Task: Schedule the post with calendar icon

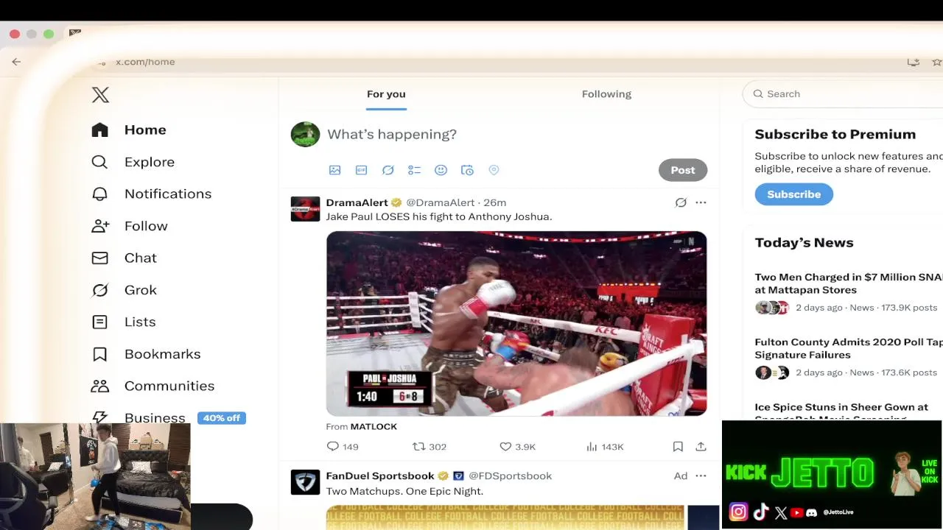Action: (467, 170)
